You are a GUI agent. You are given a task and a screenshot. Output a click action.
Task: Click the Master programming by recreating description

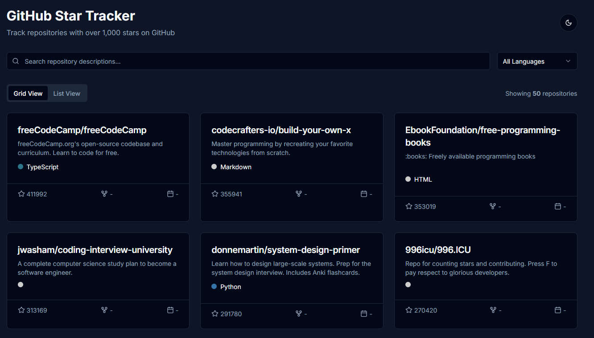click(x=282, y=148)
